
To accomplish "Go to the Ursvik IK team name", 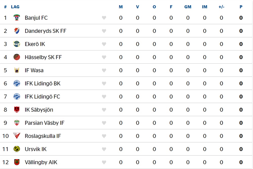I will click(x=36, y=149).
